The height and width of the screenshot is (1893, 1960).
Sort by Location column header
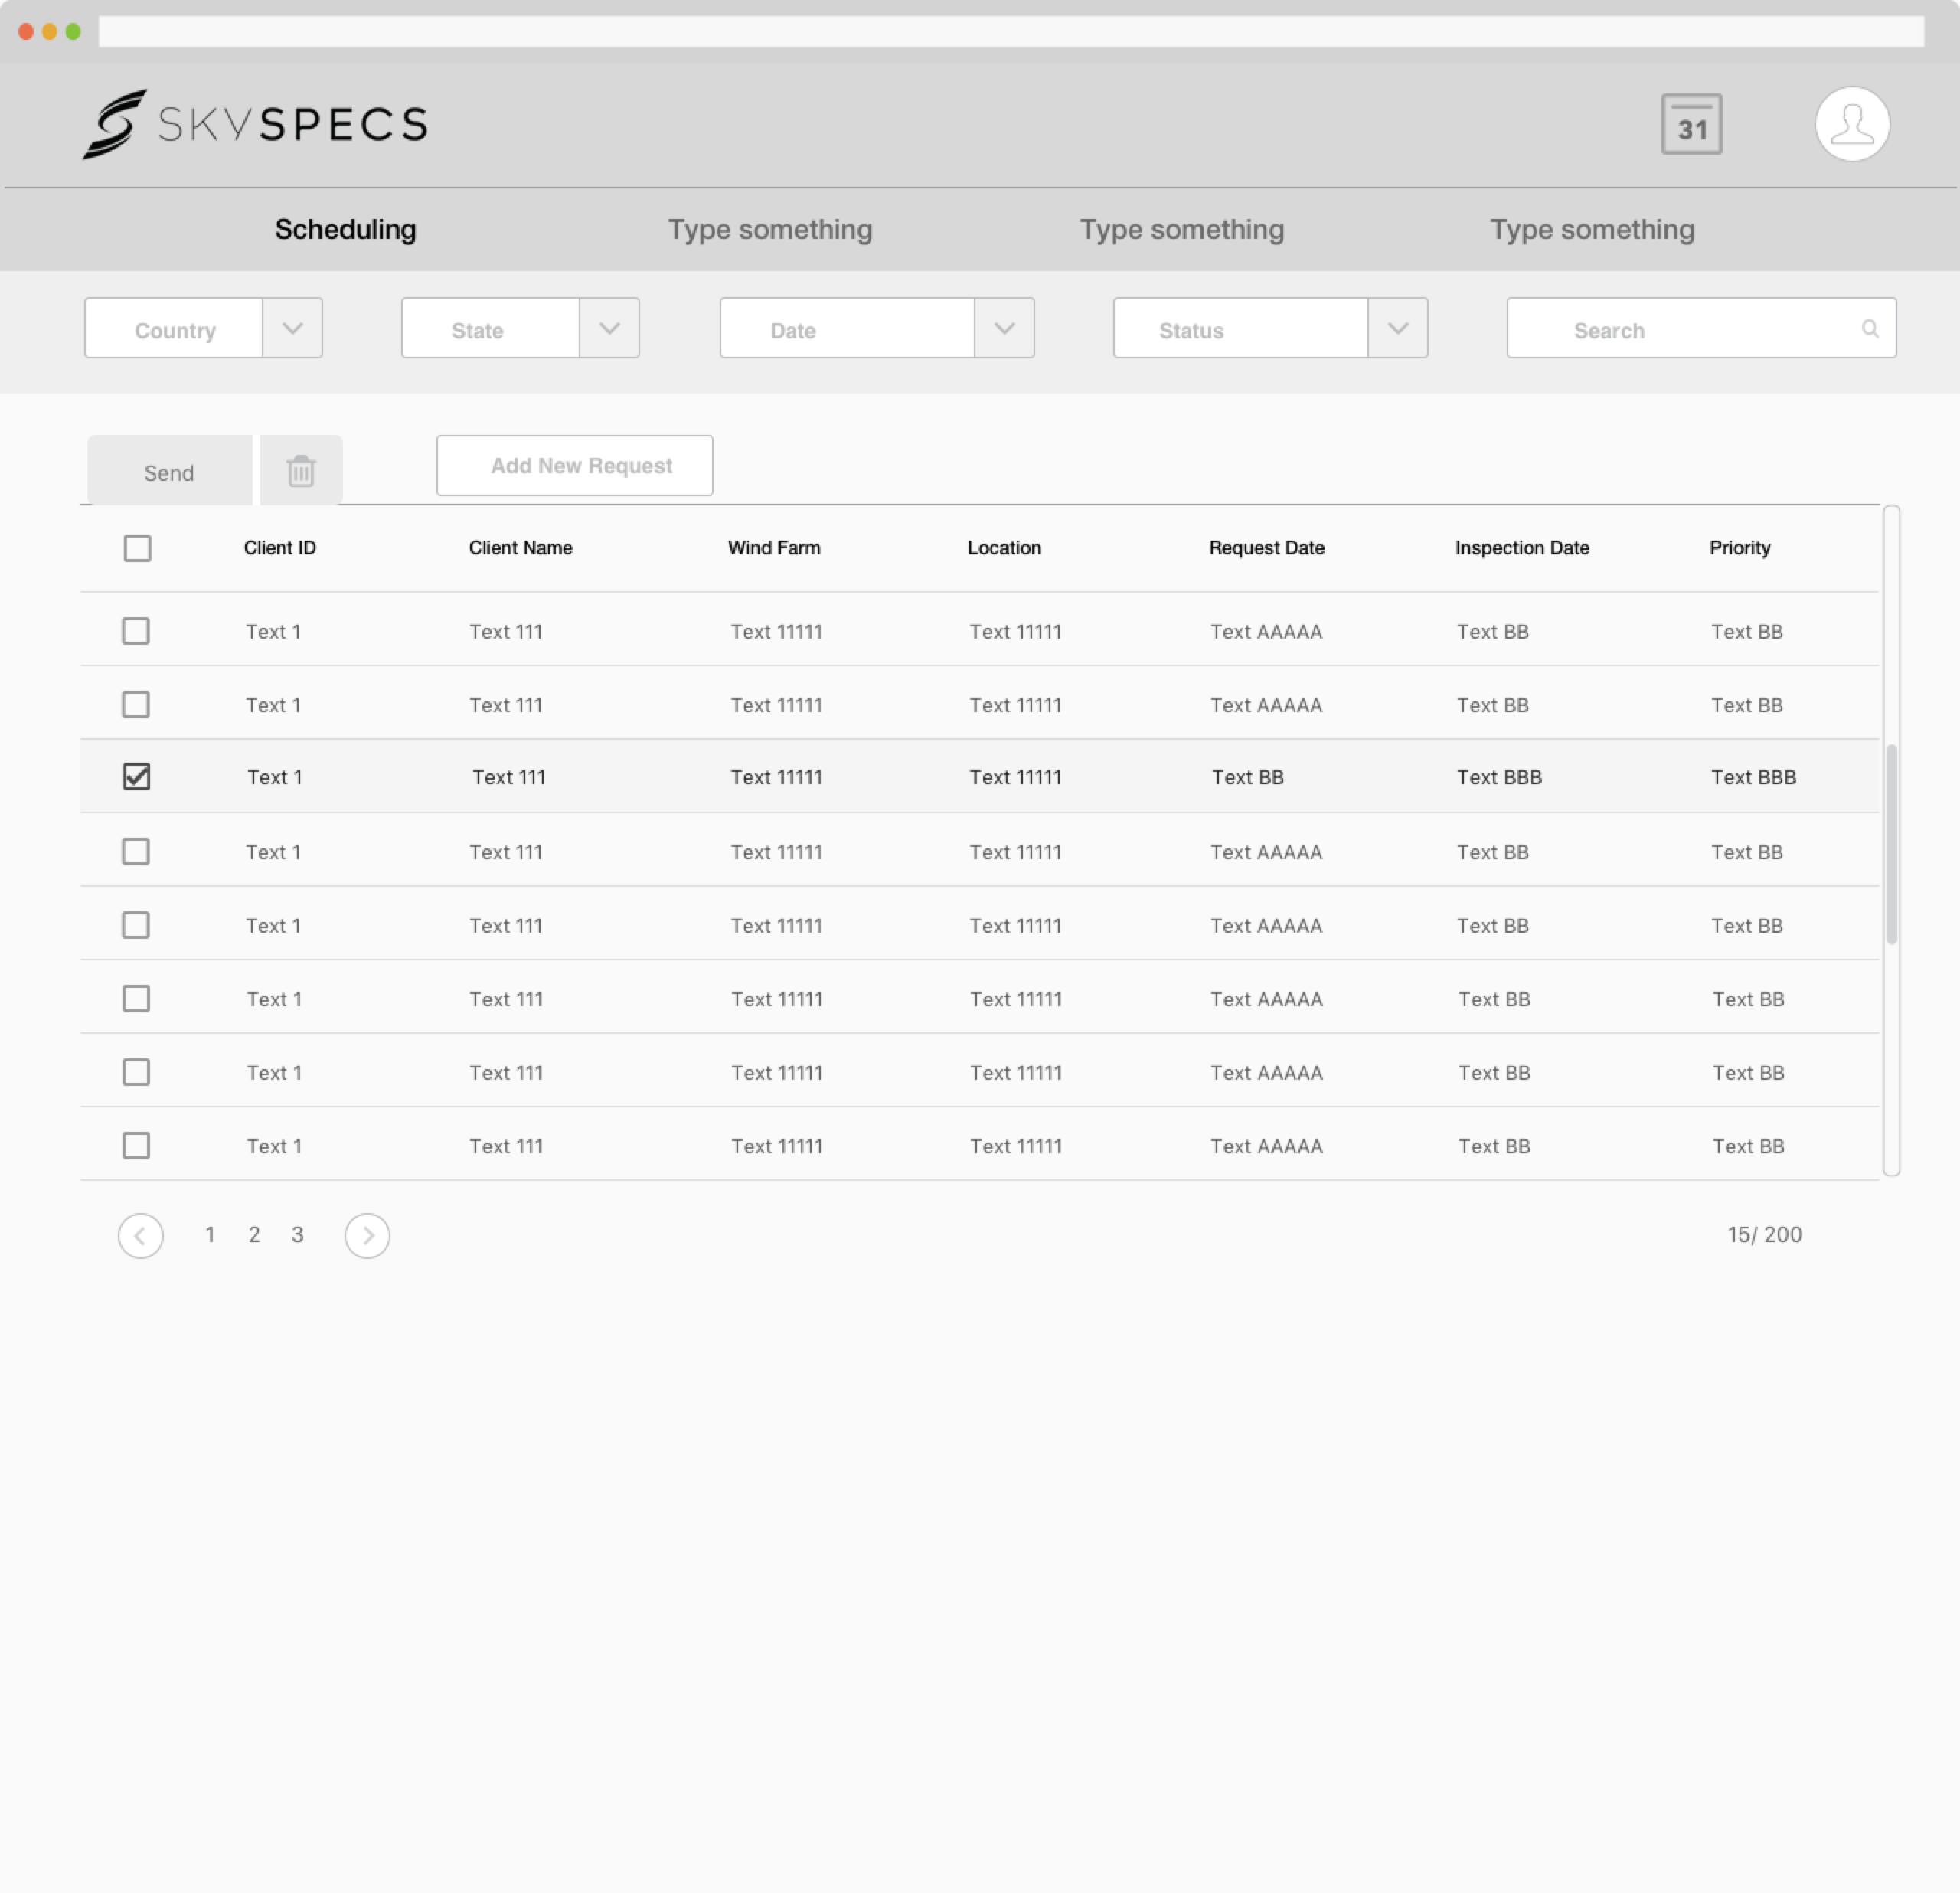point(1004,548)
